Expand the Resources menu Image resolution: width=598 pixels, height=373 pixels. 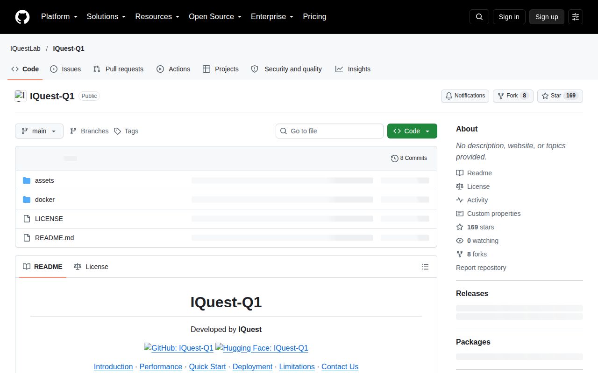157,17
